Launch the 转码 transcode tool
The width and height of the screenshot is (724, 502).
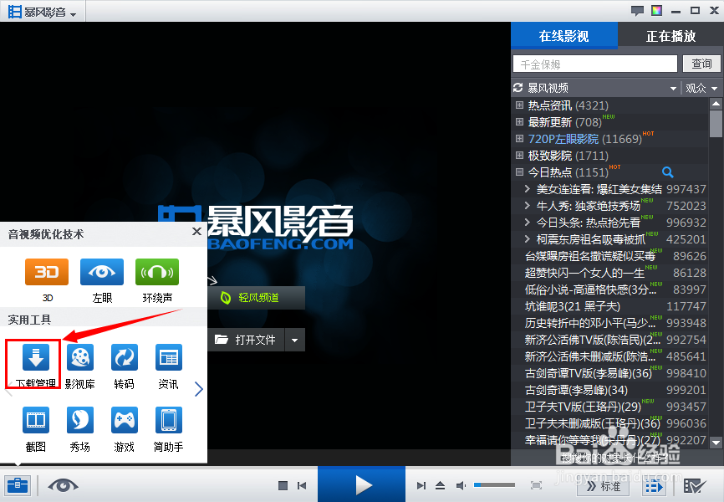[x=125, y=358]
